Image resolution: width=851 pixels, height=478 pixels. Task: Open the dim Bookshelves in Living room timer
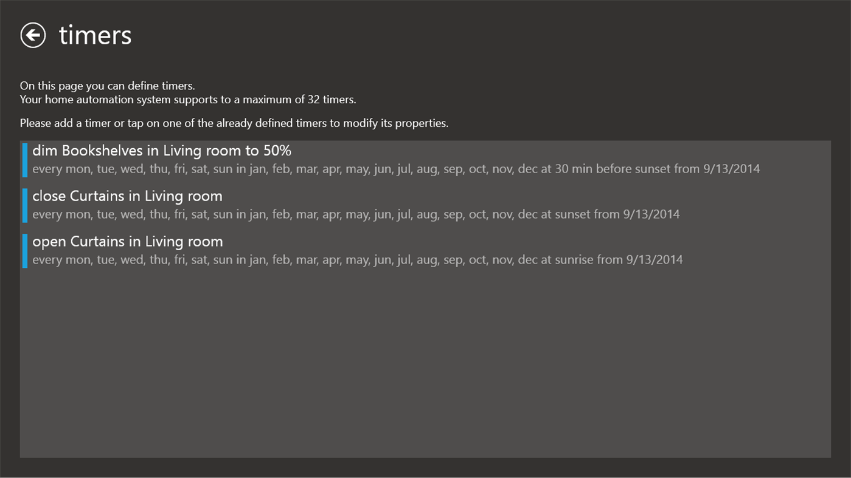161,151
